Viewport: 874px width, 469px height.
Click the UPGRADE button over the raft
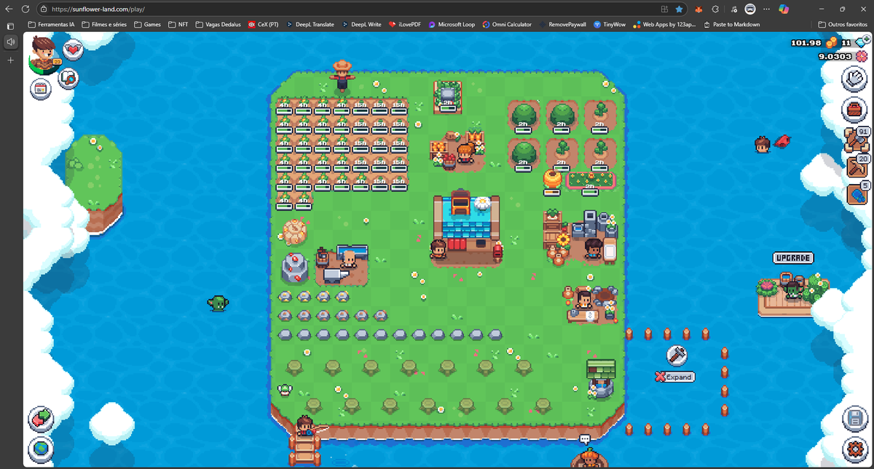click(793, 258)
